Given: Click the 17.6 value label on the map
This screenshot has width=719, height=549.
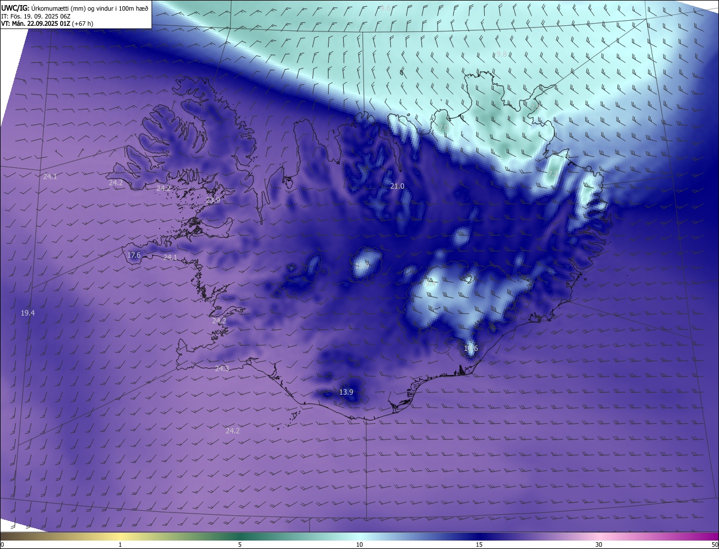Looking at the screenshot, I should (134, 255).
